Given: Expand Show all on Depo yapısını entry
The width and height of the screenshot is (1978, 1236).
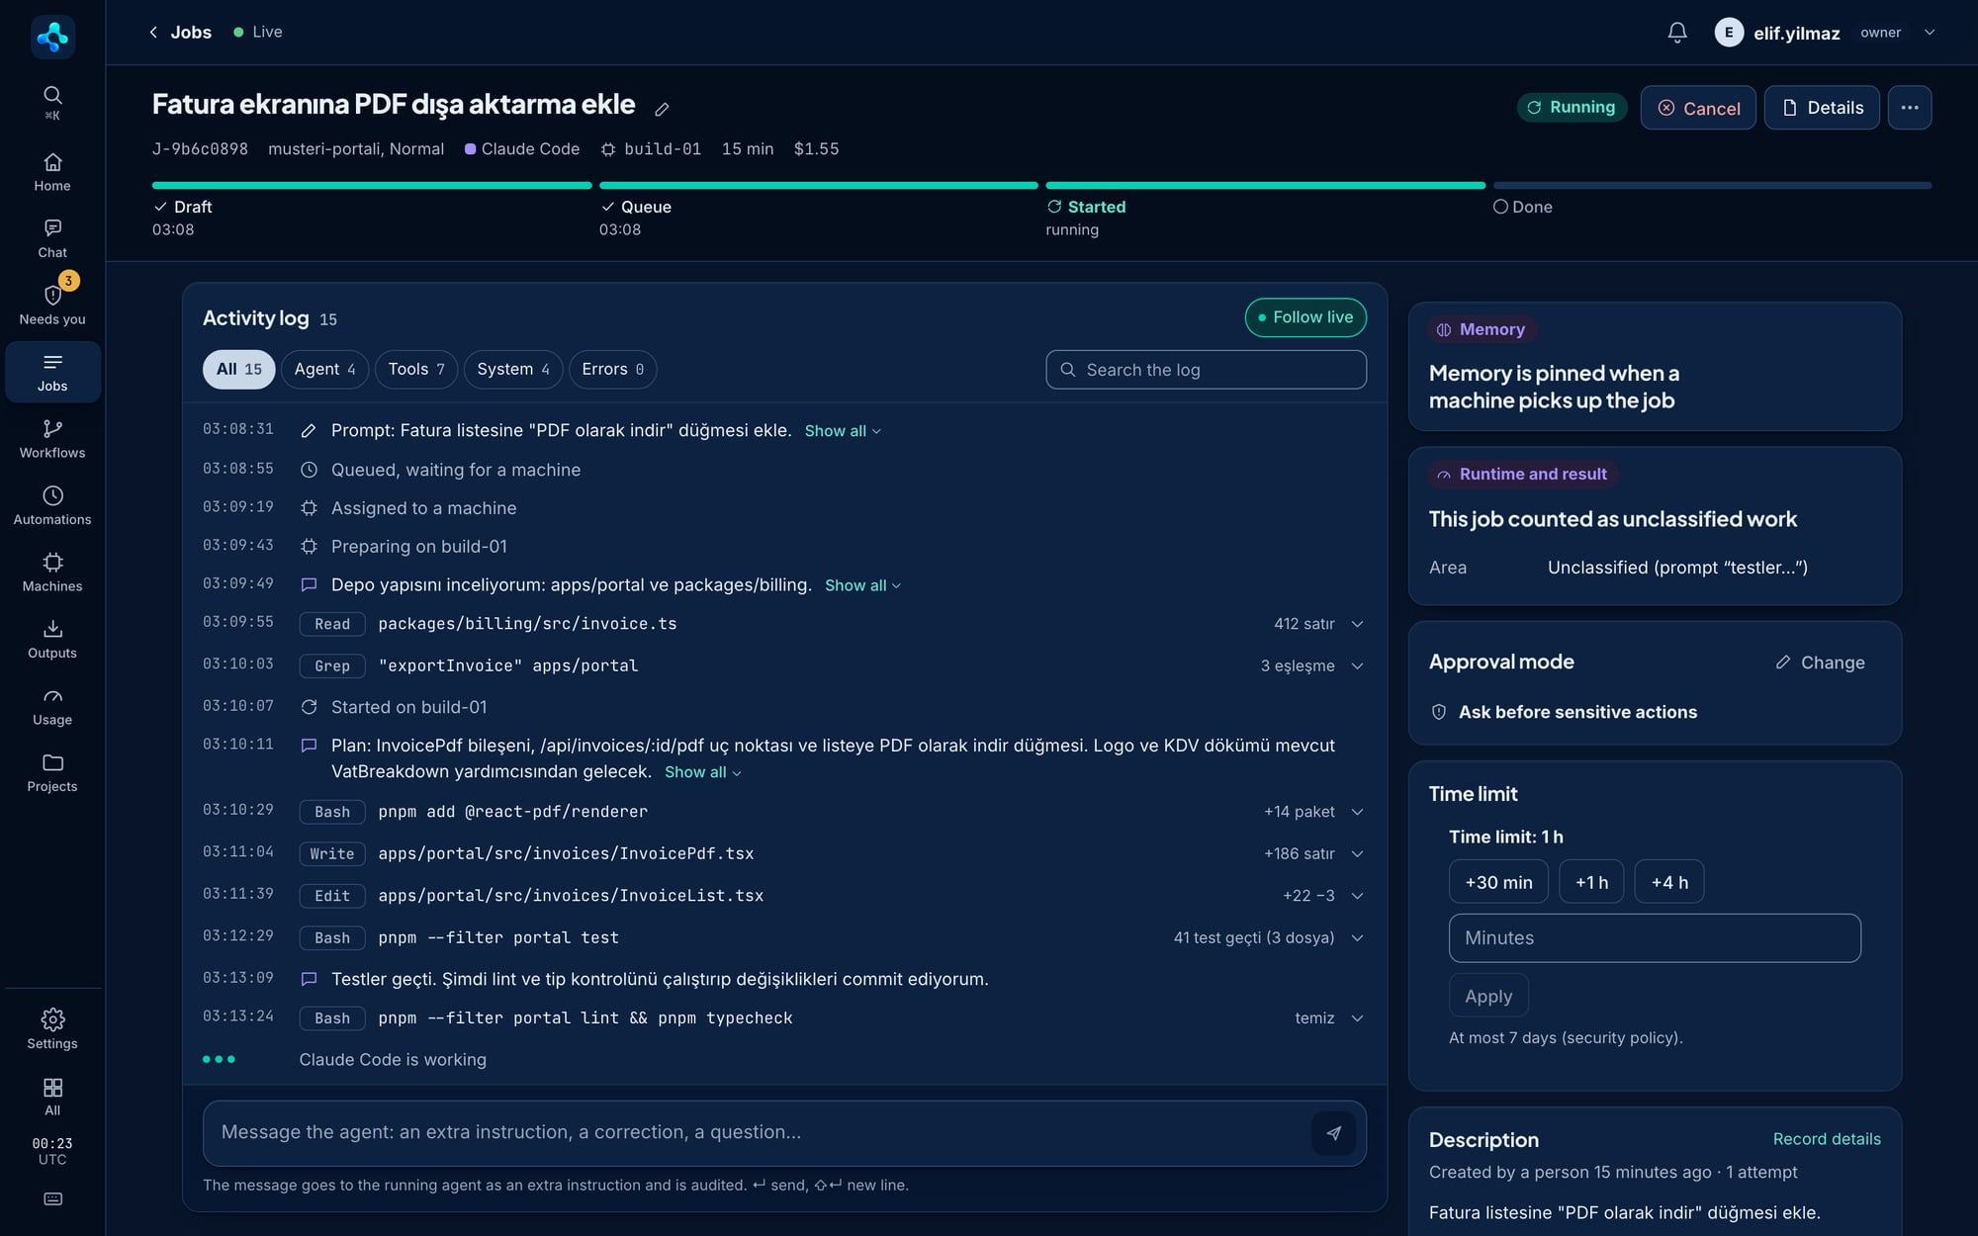Looking at the screenshot, I should click(x=862, y=585).
